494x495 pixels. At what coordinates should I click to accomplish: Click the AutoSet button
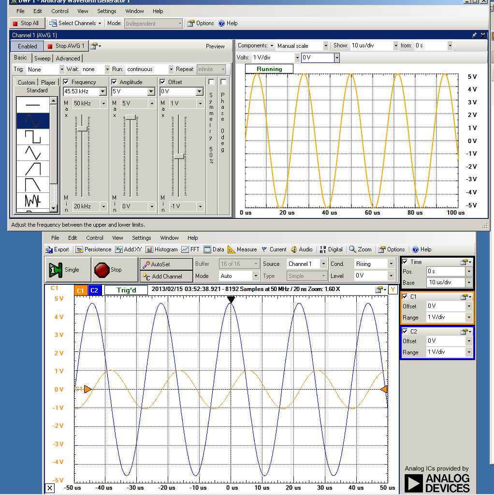[160, 264]
